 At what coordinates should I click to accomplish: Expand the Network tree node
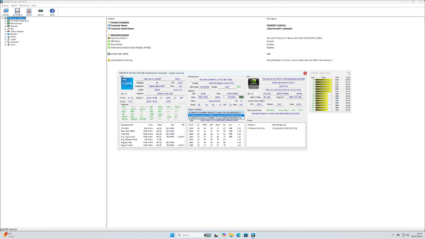5,42
